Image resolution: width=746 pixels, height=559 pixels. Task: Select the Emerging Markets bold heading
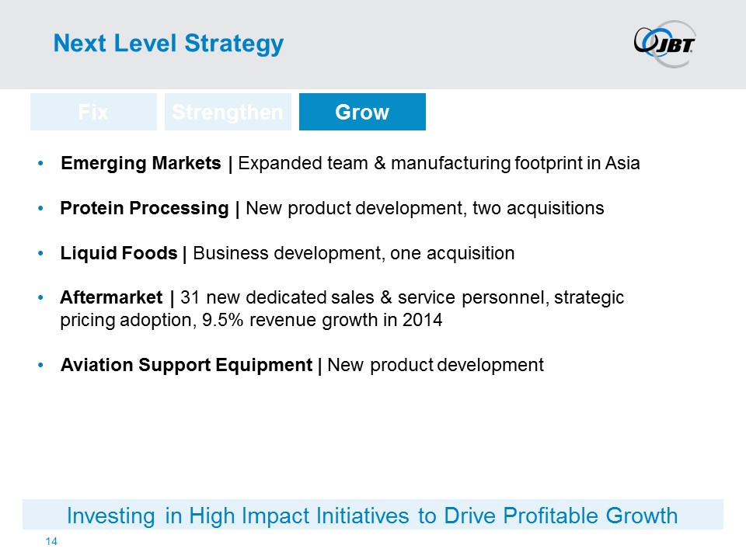pos(142,164)
